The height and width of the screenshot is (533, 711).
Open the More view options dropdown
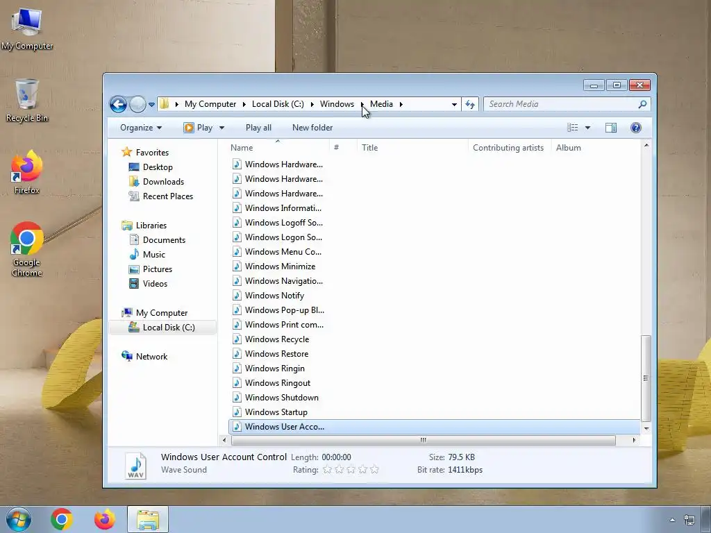point(587,128)
